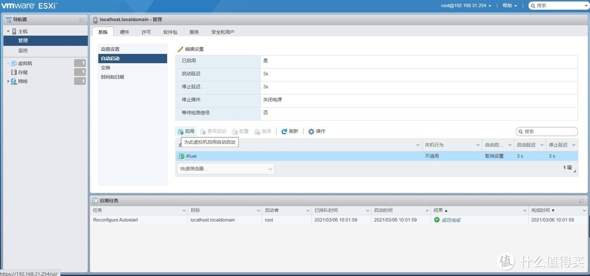Image resolution: width=590 pixels, height=276 pixels.
Task: Click the Navigator panel icon
Action: pyautogui.click(x=8, y=20)
